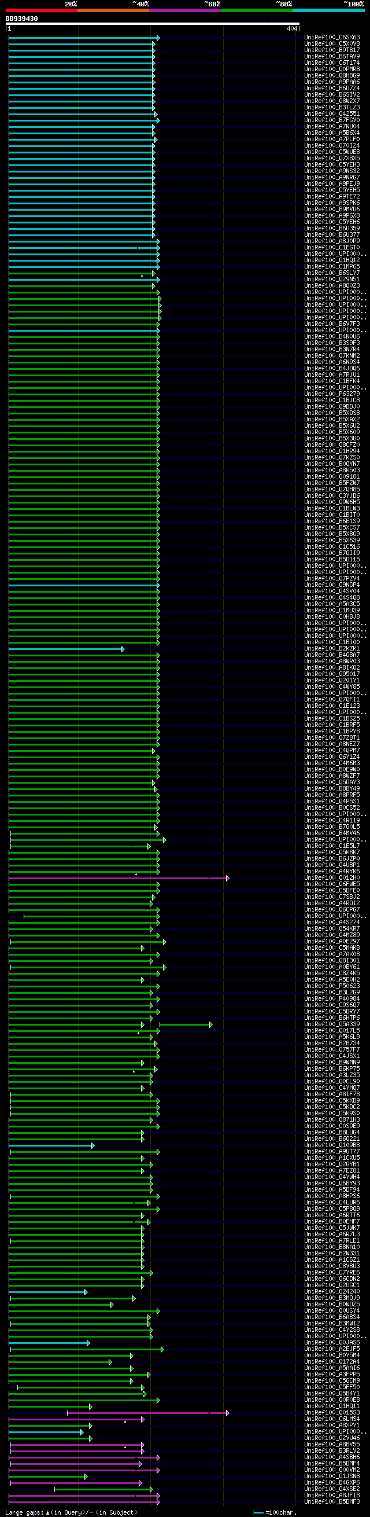Select hit label UniRef100_B6U7Z4

332,89
